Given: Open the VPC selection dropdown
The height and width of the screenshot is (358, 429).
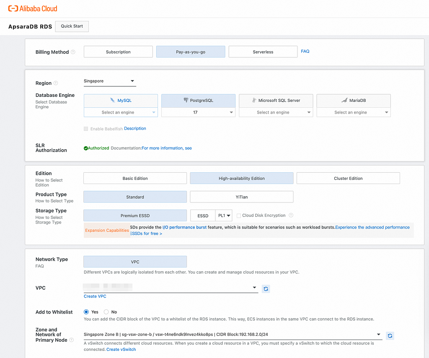Looking at the screenshot, I should [x=171, y=288].
